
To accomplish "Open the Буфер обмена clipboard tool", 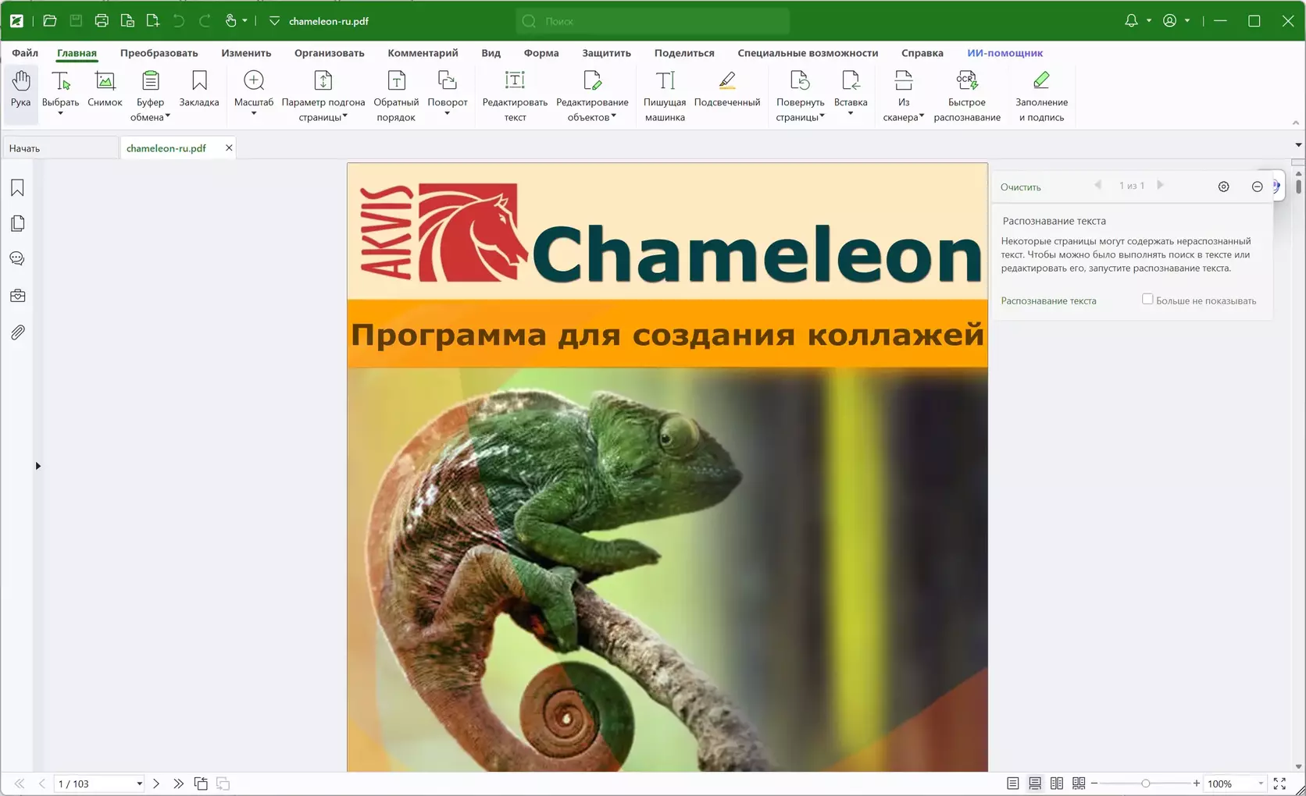I will (x=150, y=87).
